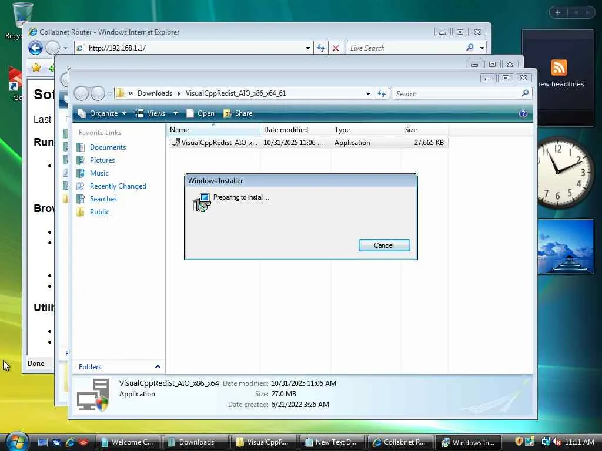Image resolution: width=602 pixels, height=451 pixels.
Task: Switch to VisualCppR... taskbar button
Action: 264,442
